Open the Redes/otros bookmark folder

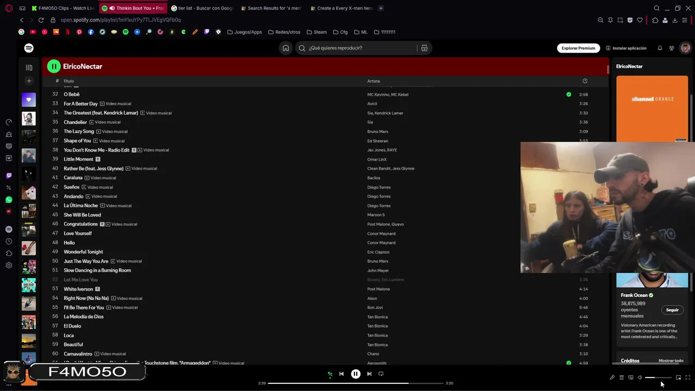coord(284,32)
